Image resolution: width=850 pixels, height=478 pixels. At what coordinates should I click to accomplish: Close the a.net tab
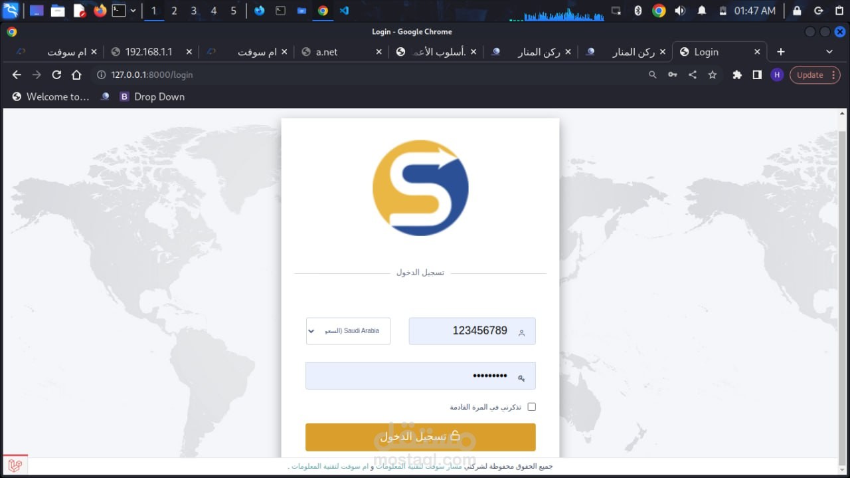click(x=379, y=52)
